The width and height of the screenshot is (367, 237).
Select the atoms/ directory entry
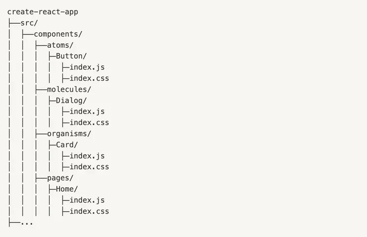(60, 45)
